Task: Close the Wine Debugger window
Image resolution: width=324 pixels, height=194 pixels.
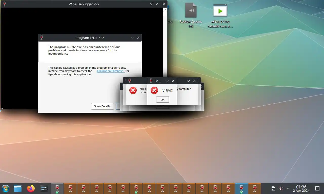Action: point(164,4)
